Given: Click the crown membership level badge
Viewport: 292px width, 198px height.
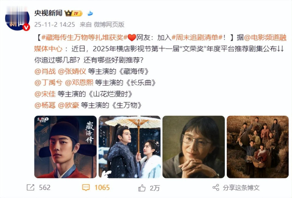Looking at the screenshot, I should (73, 13).
